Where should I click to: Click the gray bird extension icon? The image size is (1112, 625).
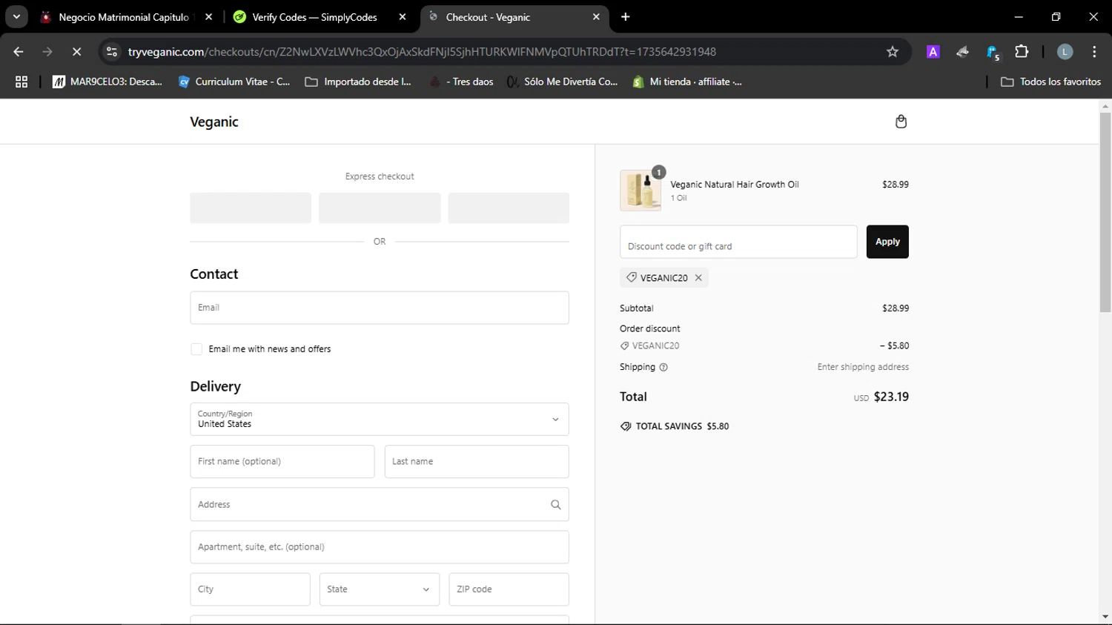click(962, 52)
